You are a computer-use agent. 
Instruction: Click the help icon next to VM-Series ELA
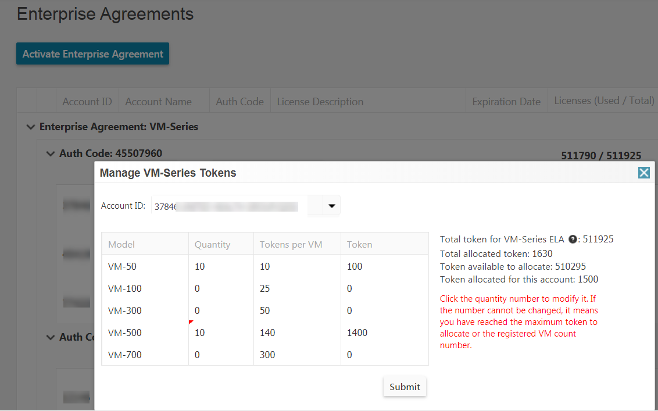pos(573,240)
